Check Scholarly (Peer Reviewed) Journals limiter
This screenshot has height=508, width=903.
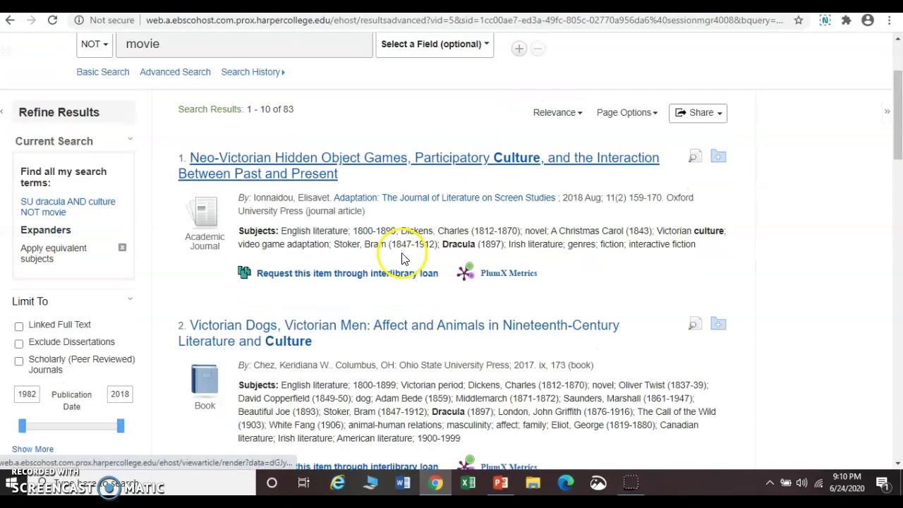pos(19,361)
